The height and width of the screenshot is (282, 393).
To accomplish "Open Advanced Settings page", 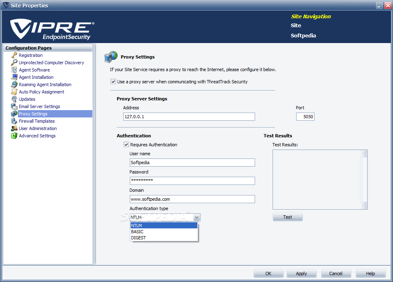I will pos(37,136).
